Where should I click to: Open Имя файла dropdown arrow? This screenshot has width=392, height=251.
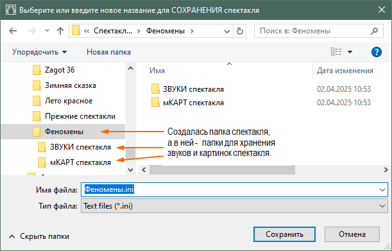click(382, 190)
